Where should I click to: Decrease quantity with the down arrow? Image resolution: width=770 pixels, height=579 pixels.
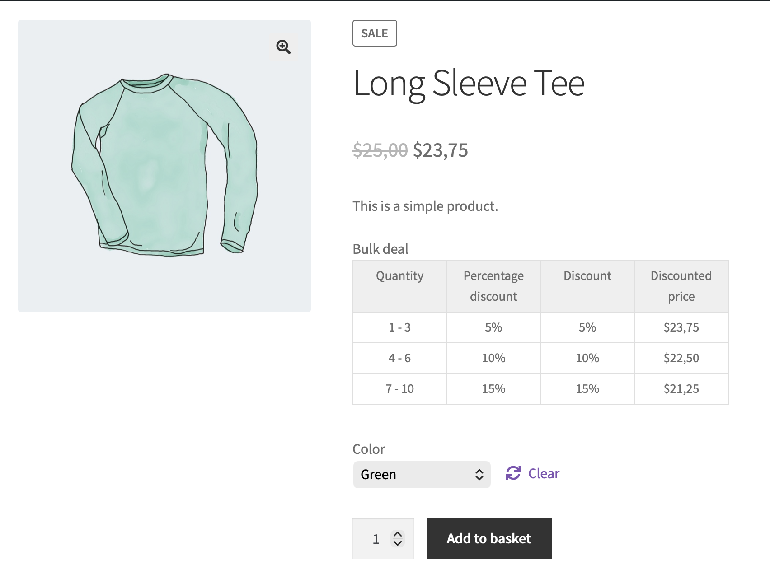click(x=398, y=543)
